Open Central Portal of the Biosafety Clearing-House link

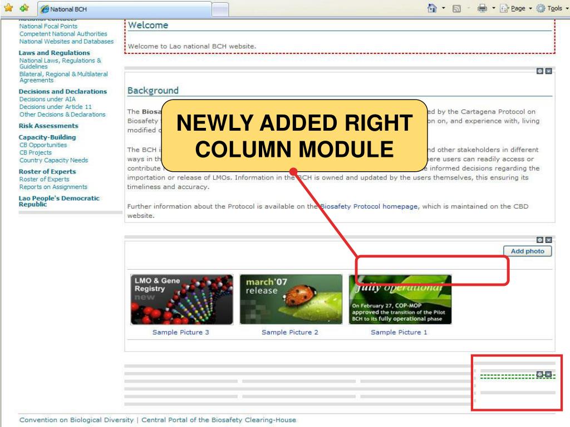218,420
